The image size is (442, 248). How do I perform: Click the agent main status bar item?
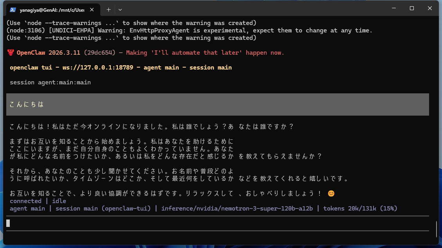(x=27, y=208)
